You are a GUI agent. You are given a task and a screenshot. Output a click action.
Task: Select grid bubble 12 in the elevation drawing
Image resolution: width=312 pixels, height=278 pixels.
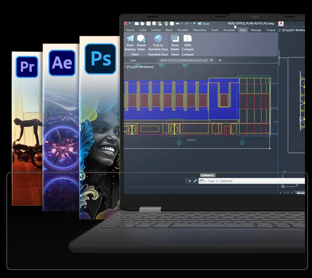pyautogui.click(x=162, y=65)
